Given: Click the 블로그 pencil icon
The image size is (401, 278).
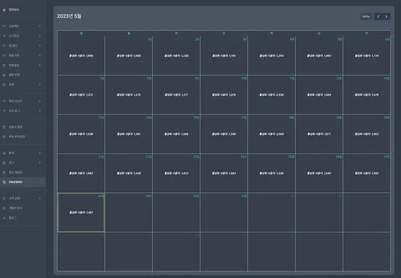Looking at the screenshot, I should 4,218.
